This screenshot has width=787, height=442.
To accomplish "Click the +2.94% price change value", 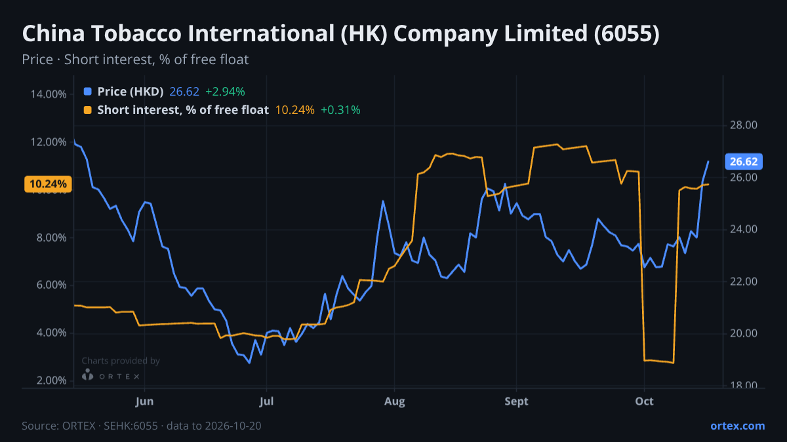I will coord(225,92).
